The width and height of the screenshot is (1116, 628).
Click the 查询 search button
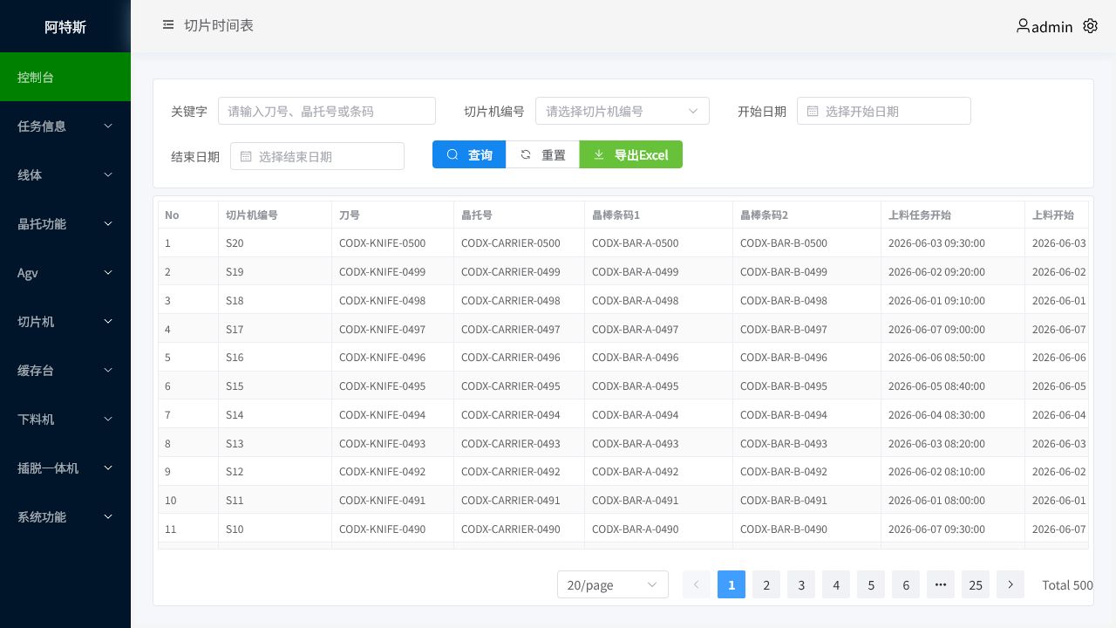[469, 154]
